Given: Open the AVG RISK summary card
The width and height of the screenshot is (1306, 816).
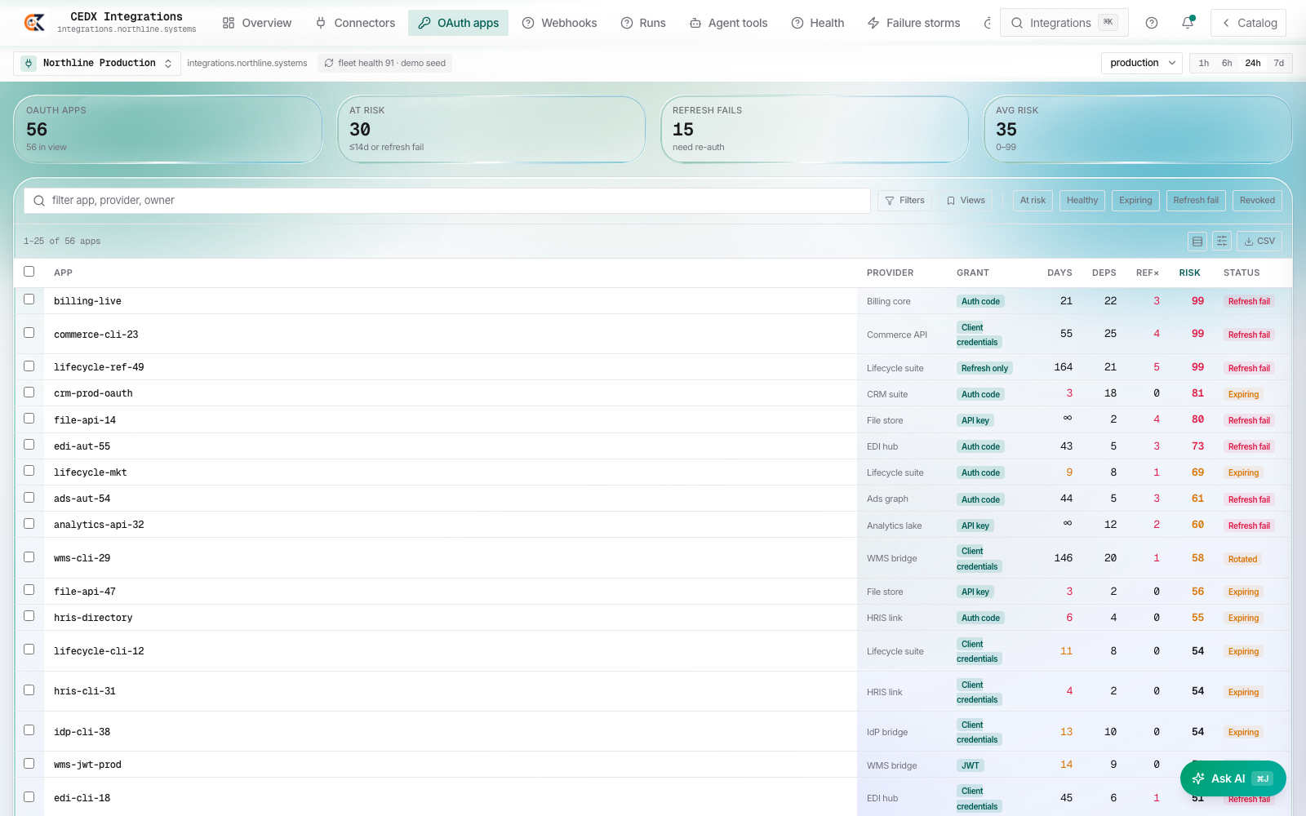Looking at the screenshot, I should point(1138,129).
